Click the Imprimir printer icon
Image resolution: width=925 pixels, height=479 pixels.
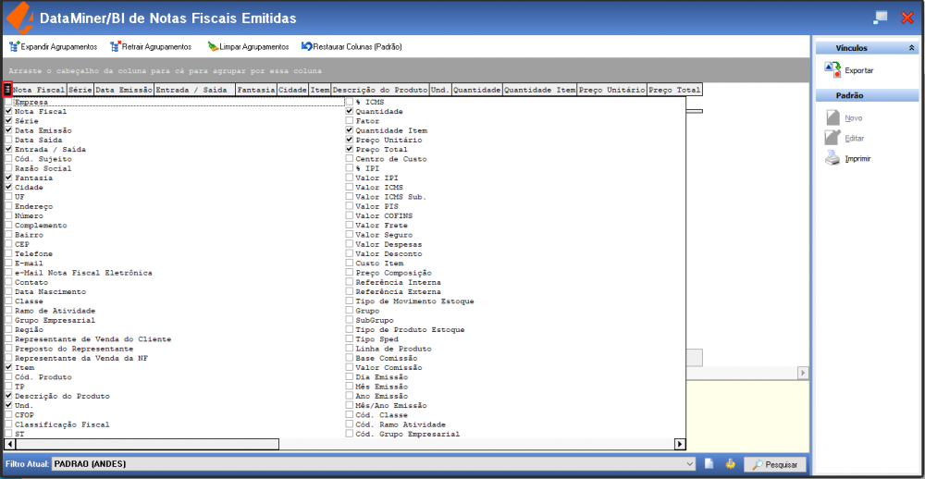click(x=832, y=159)
